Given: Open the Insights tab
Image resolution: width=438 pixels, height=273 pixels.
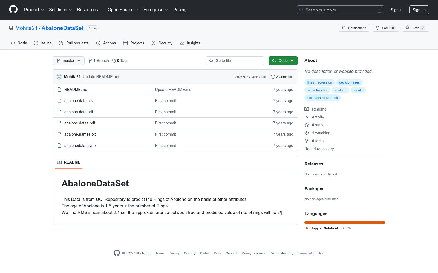Looking at the screenshot, I should pyautogui.click(x=190, y=43).
